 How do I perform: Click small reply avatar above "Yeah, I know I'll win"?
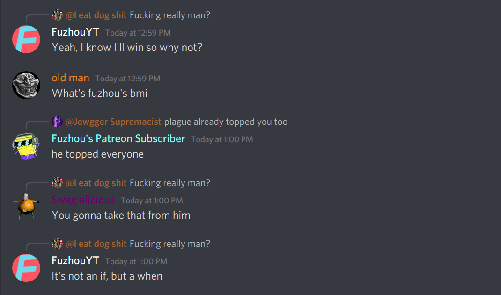pyautogui.click(x=57, y=15)
